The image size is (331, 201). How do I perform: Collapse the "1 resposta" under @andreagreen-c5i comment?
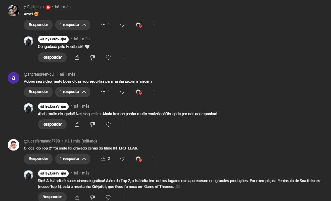[x=73, y=92]
